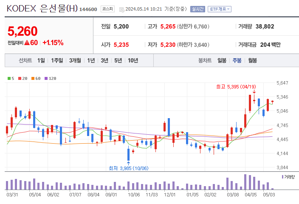Viewport: 299px width, 204px height.
Task: Click the 최고 5,395 (04/19) high label
Action: tap(236, 87)
